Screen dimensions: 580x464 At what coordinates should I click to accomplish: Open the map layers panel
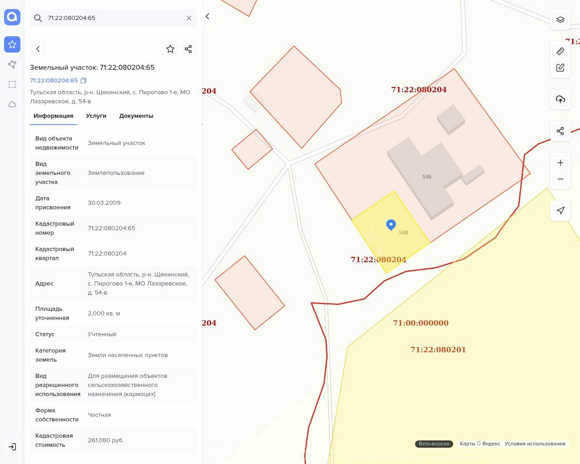click(x=561, y=19)
